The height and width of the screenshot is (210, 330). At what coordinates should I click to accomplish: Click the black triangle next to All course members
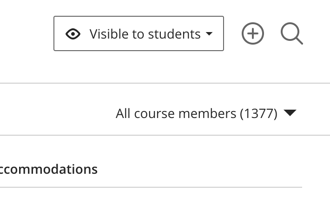(x=290, y=113)
